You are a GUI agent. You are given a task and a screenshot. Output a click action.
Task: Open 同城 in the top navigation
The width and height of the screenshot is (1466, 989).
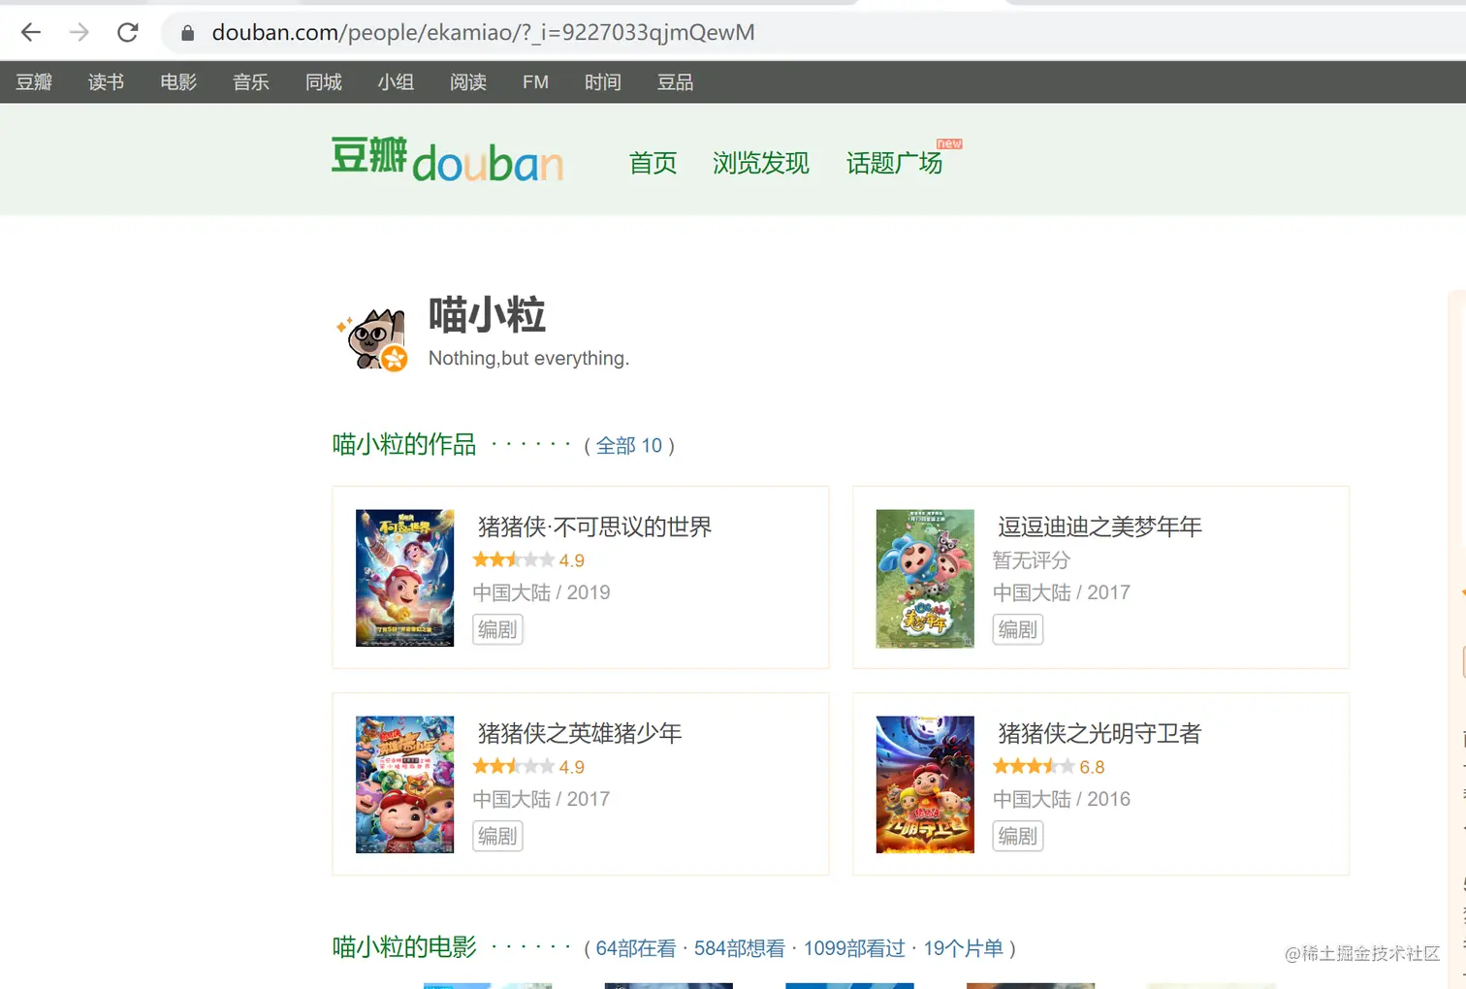(324, 82)
